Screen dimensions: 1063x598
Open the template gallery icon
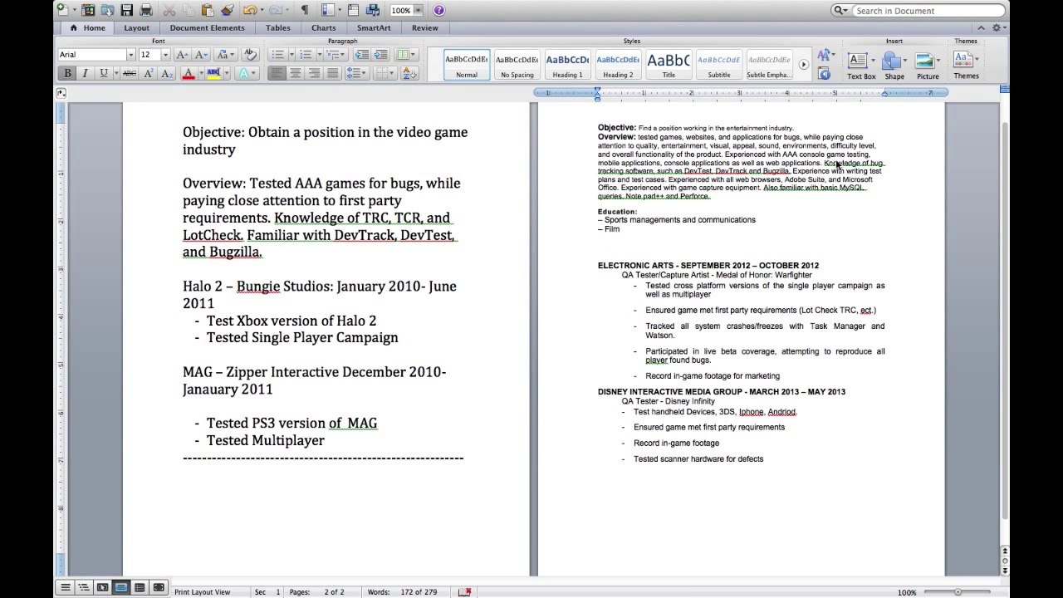click(88, 10)
